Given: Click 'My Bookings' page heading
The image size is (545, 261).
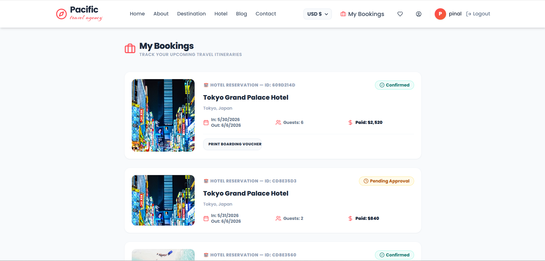Looking at the screenshot, I should tap(166, 46).
